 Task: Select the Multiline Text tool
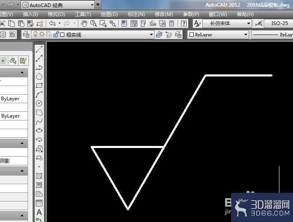point(39,212)
